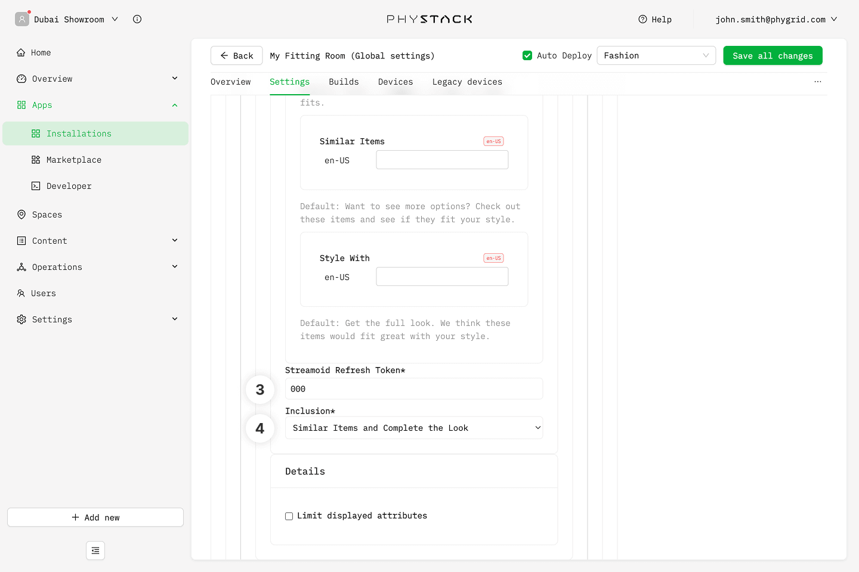Go to the Devices tab
This screenshot has width=859, height=572.
click(x=395, y=82)
